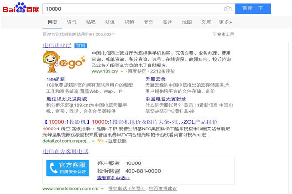Select the 189邮箱 description text
The height and width of the screenshot is (194, 292).
point(90,88)
